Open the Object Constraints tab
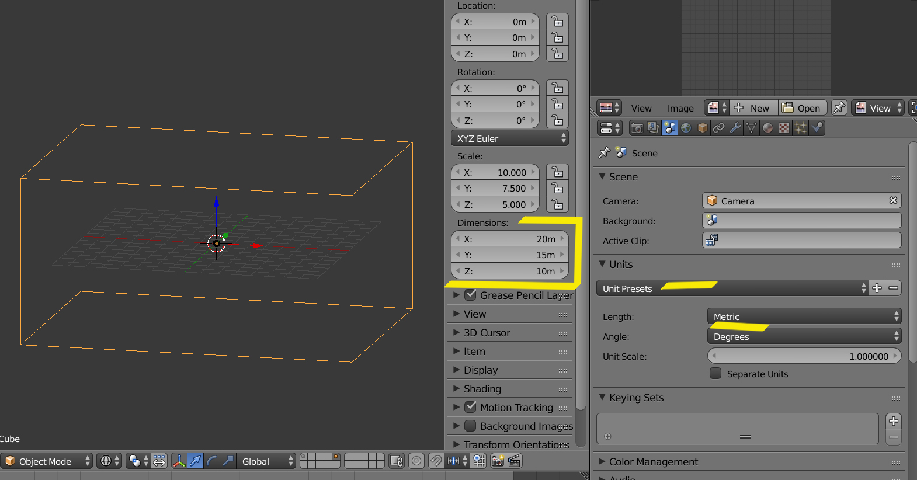This screenshot has height=480, width=917. coord(718,128)
